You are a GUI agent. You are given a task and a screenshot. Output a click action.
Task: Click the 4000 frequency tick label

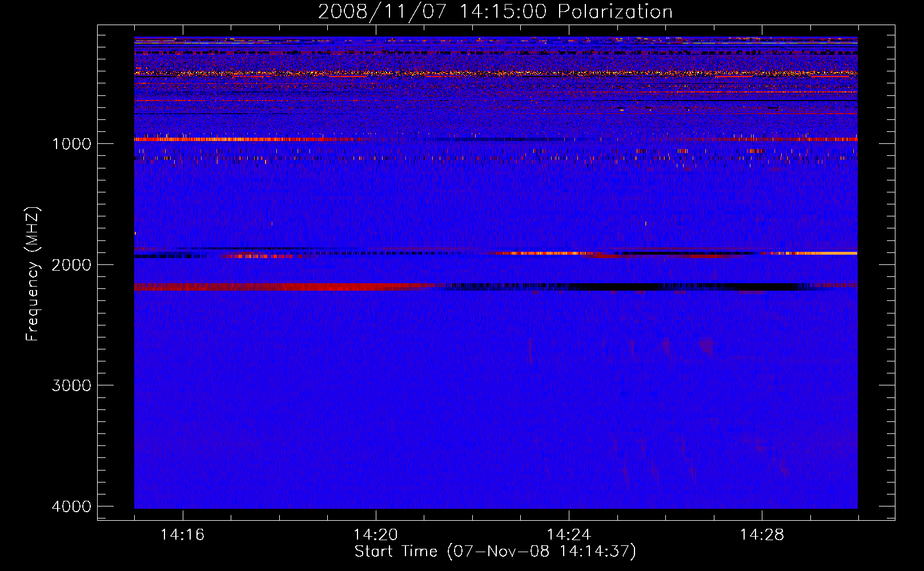click(x=71, y=506)
